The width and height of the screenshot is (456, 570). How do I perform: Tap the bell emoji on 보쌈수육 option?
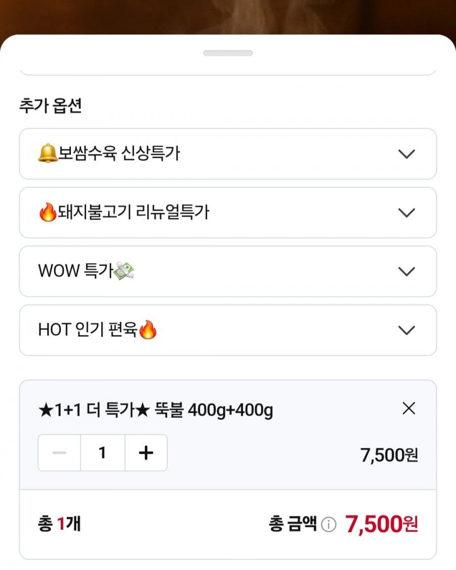pos(48,153)
